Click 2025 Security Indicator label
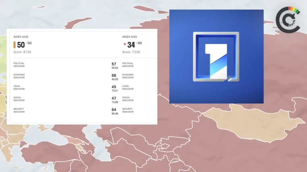The width and height of the screenshot is (307, 172). (128, 110)
